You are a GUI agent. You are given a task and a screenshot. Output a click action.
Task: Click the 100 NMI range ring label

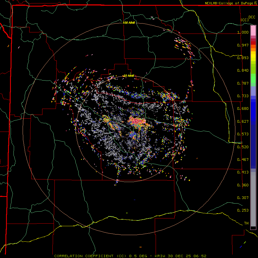(129, 23)
